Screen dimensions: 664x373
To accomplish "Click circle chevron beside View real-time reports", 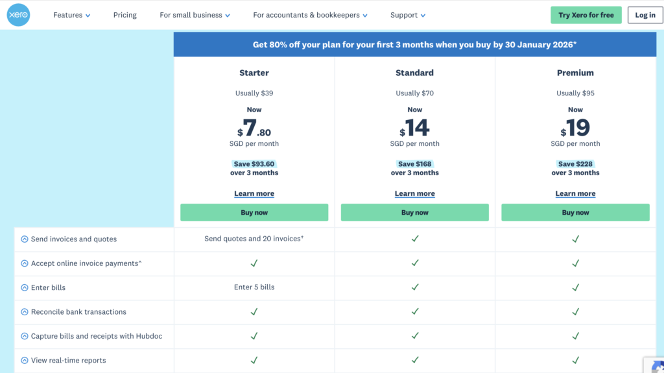I will (25, 361).
